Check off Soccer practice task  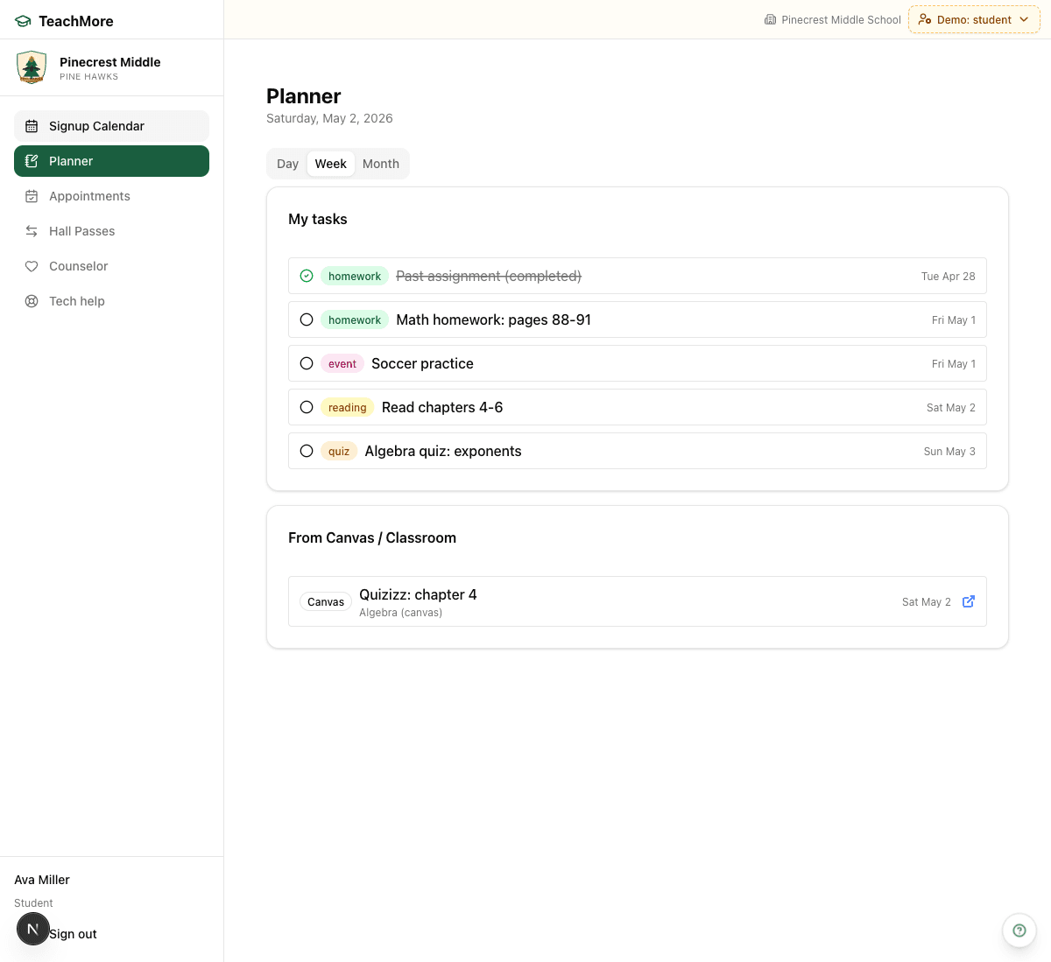pyautogui.click(x=307, y=363)
